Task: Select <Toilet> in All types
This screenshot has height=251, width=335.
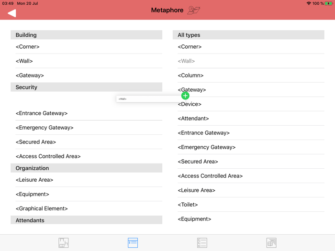Action: 251,205
